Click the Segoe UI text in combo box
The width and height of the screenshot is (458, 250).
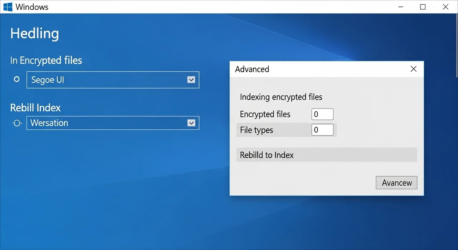48,80
